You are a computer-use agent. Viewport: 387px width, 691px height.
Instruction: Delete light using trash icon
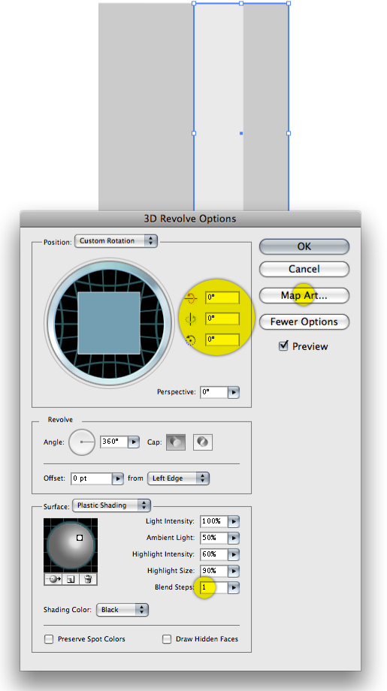tap(88, 580)
